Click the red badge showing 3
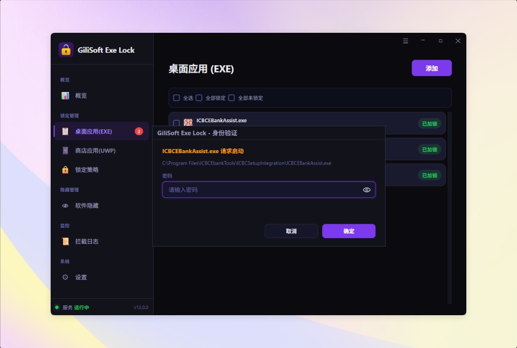The height and width of the screenshot is (348, 517). [139, 131]
